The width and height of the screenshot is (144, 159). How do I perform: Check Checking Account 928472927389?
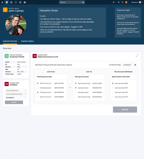click(38, 88)
